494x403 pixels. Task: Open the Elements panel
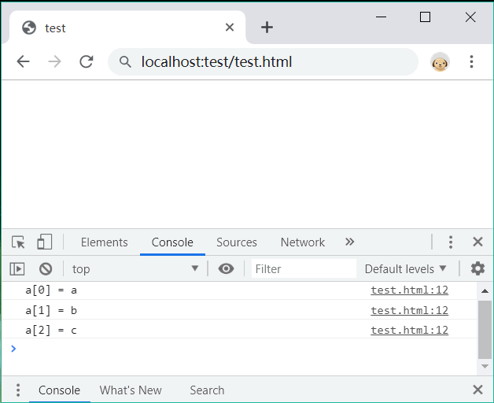[105, 242]
